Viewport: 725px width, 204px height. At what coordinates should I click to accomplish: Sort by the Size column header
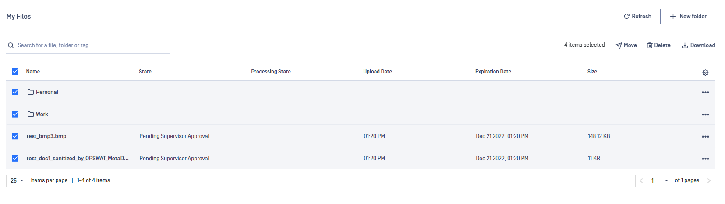click(x=592, y=72)
